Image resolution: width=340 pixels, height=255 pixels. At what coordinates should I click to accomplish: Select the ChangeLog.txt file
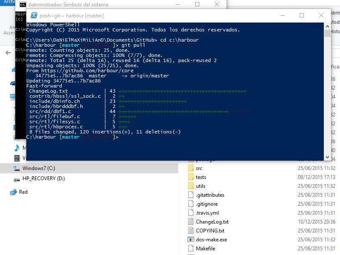pyautogui.click(x=212, y=222)
